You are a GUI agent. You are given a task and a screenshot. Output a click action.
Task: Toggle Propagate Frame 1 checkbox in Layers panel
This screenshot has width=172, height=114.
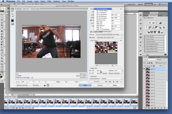(x=156, y=63)
